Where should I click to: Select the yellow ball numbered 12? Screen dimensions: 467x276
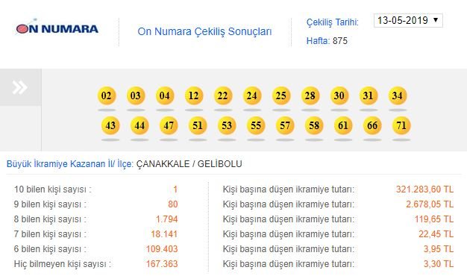click(x=194, y=95)
